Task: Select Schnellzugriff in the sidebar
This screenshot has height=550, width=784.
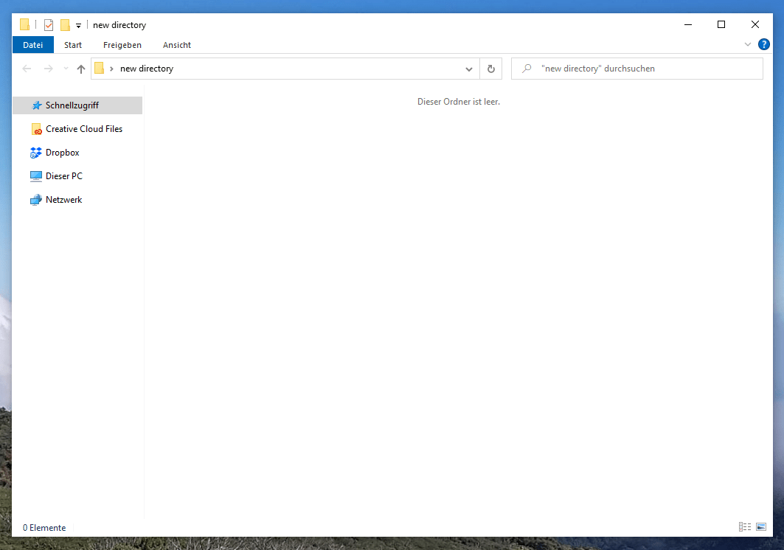Action: 72,105
